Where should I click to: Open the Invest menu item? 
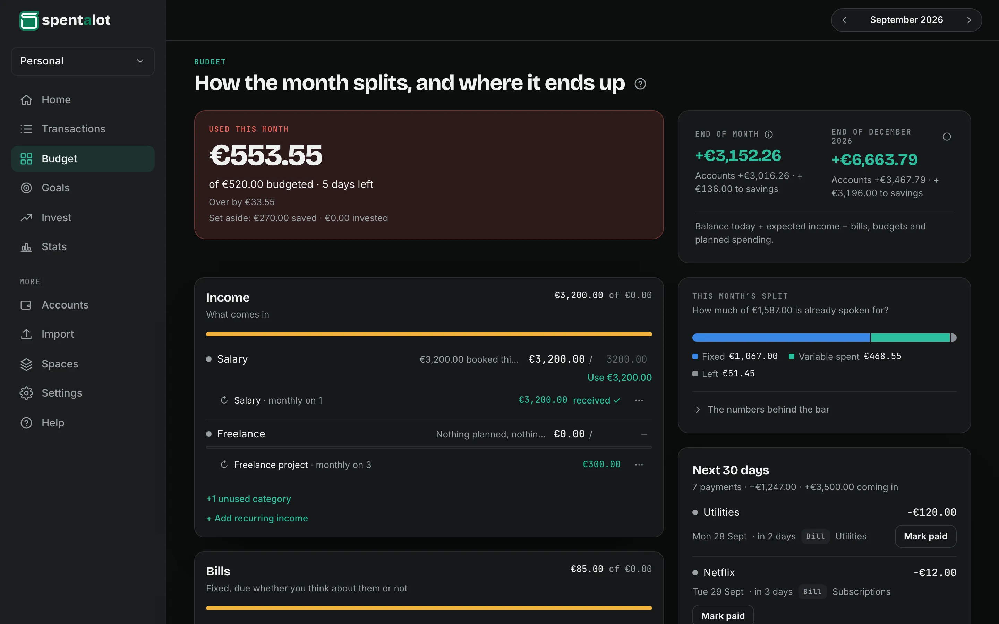pos(83,217)
